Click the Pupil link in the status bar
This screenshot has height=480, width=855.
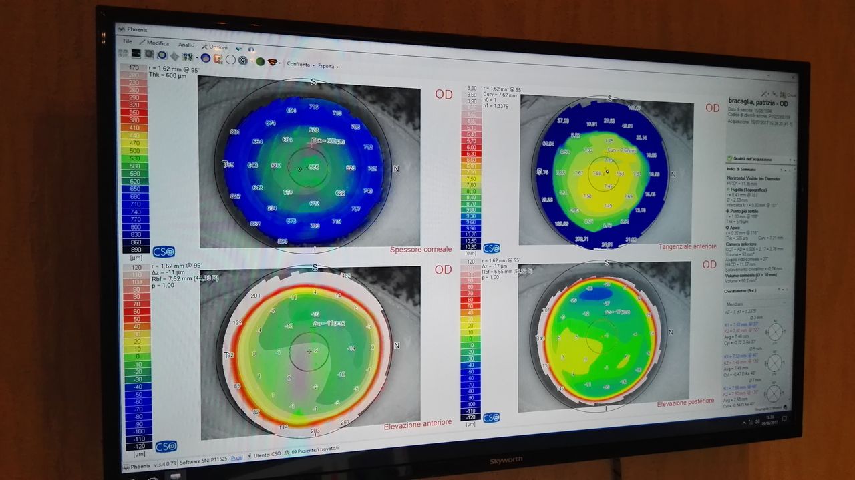coord(236,457)
